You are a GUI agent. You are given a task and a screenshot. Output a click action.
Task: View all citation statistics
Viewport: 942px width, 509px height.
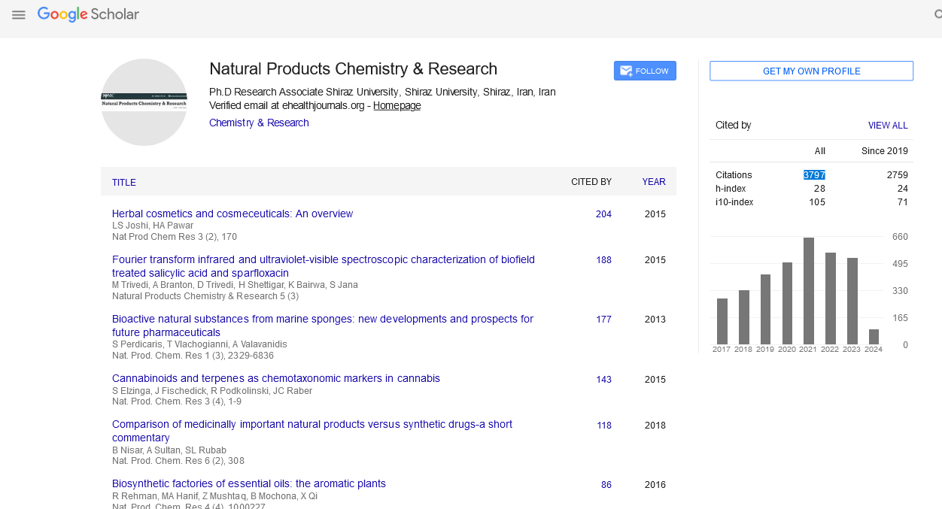tap(888, 126)
